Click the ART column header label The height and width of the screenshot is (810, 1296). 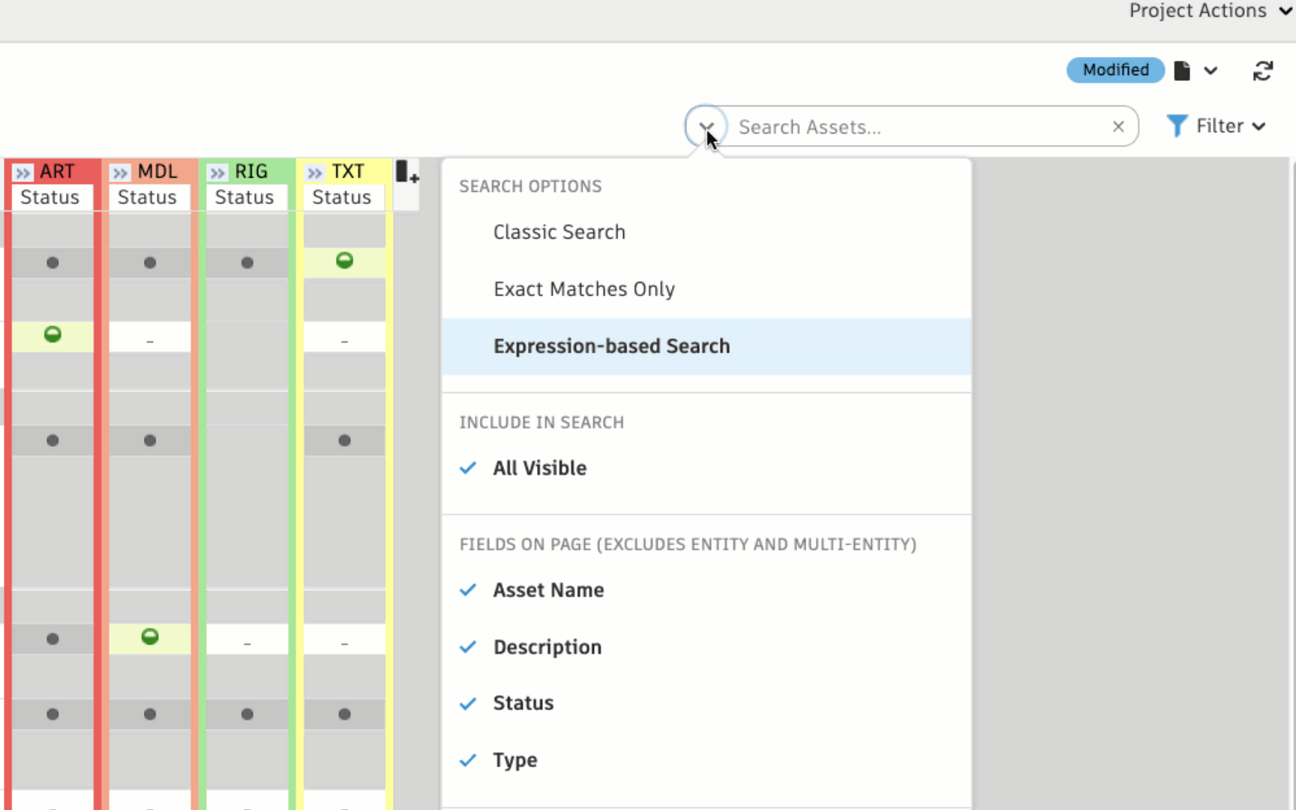pos(57,172)
